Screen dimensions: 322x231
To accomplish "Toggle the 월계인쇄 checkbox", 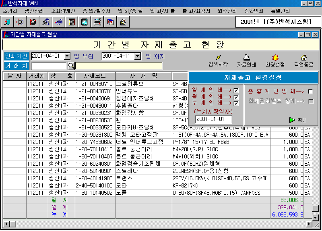I will (x=236, y=97).
